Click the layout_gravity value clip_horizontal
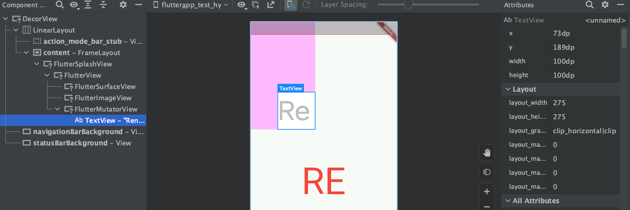 pos(585,131)
